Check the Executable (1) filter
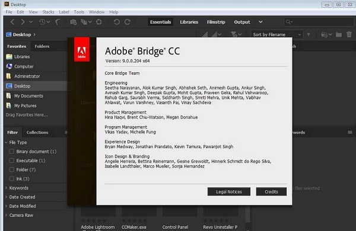356x231 pixels. [x=11, y=161]
